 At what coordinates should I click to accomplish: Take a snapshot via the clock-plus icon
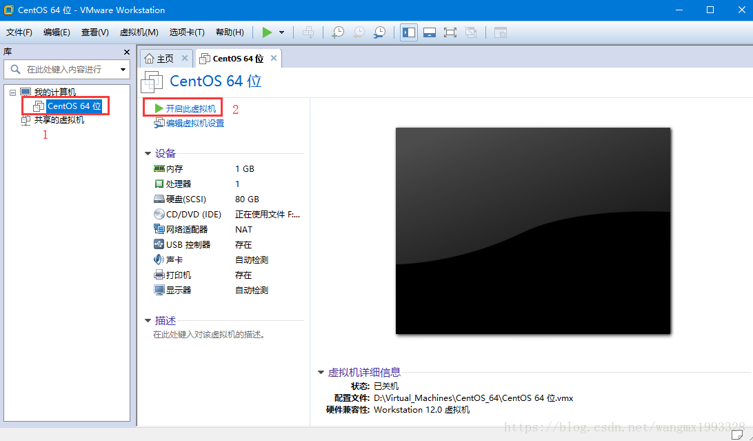pyautogui.click(x=338, y=32)
